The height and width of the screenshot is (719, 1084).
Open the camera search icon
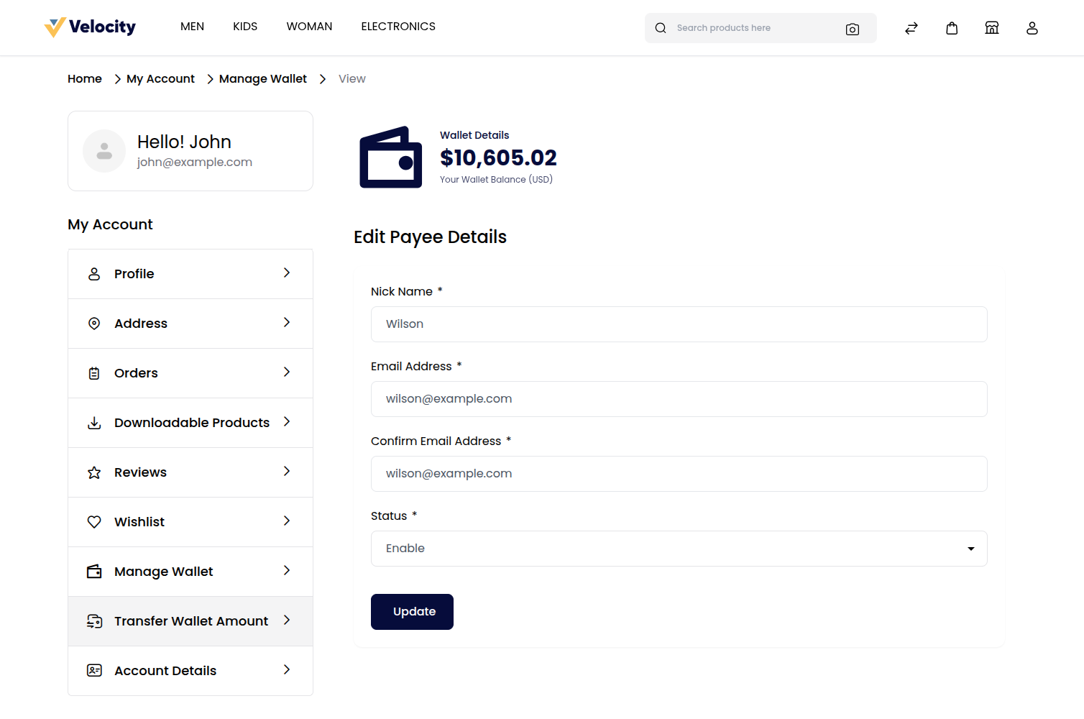pos(853,29)
